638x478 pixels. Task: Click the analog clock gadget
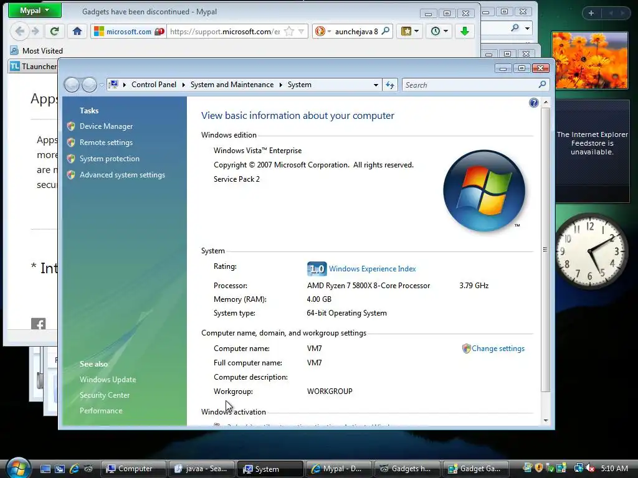[x=591, y=252]
